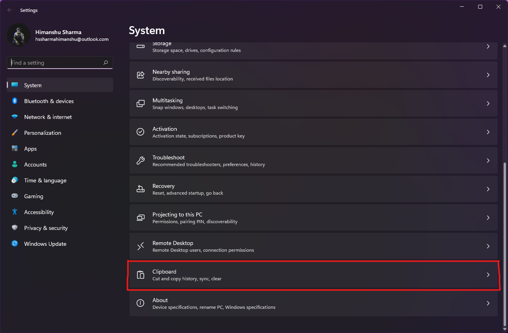Click the Network & internet wifi icon
508x333 pixels.
coord(15,117)
